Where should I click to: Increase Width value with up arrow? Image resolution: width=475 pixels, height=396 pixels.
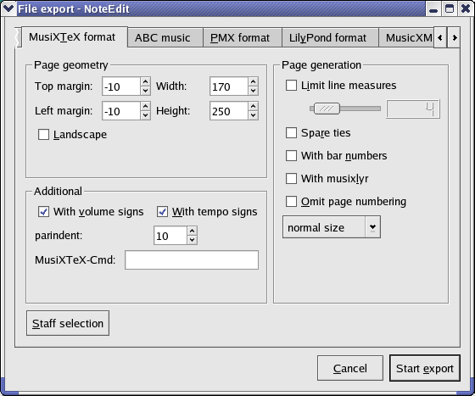point(253,81)
